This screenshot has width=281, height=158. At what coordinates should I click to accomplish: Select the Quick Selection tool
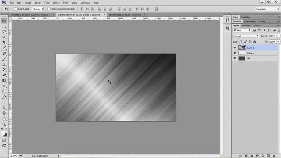coord(4,37)
